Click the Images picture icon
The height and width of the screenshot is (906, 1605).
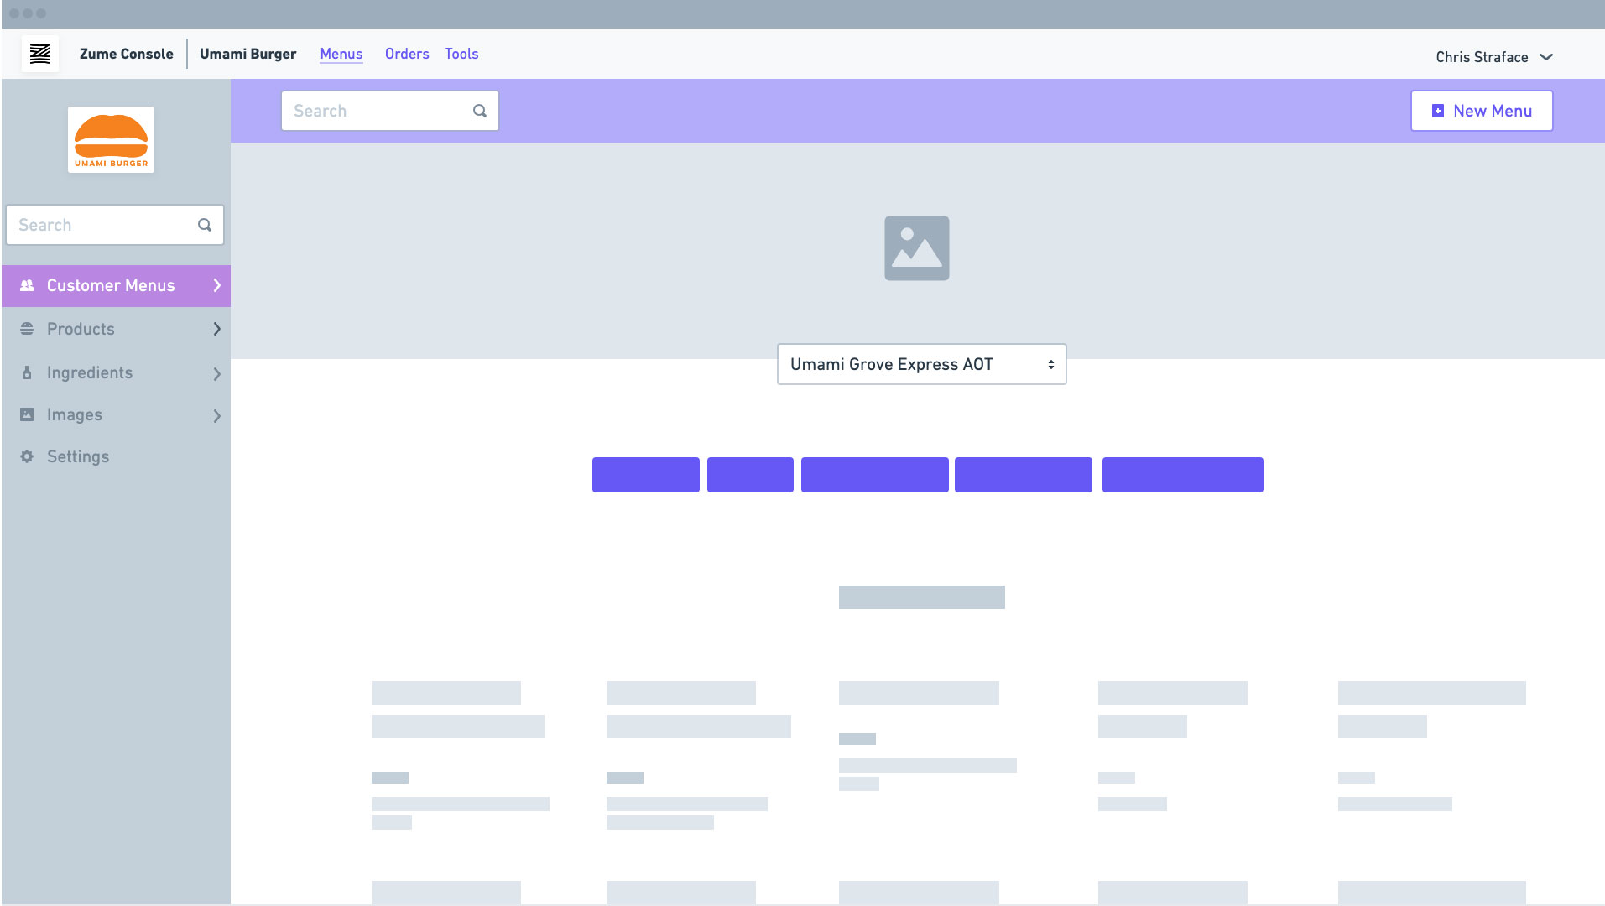27,414
